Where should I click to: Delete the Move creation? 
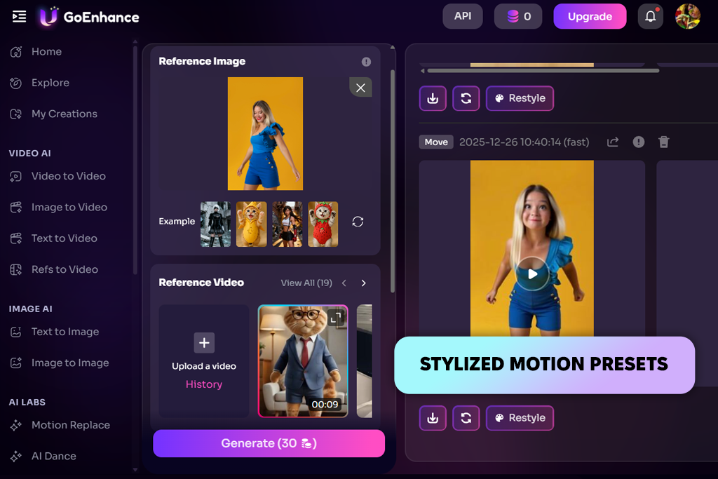(x=663, y=142)
